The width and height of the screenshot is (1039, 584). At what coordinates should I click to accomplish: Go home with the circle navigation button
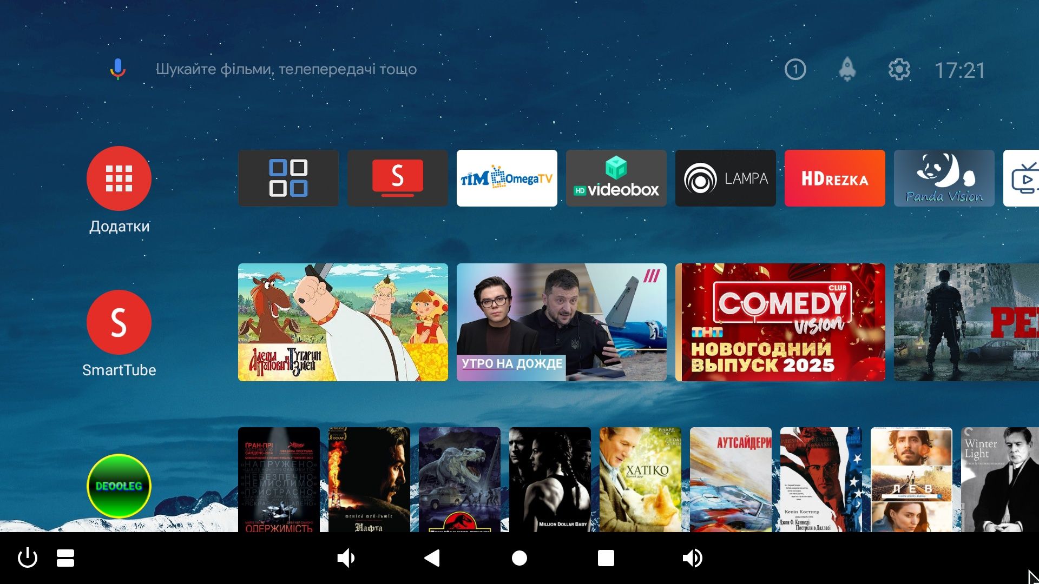tap(519, 558)
